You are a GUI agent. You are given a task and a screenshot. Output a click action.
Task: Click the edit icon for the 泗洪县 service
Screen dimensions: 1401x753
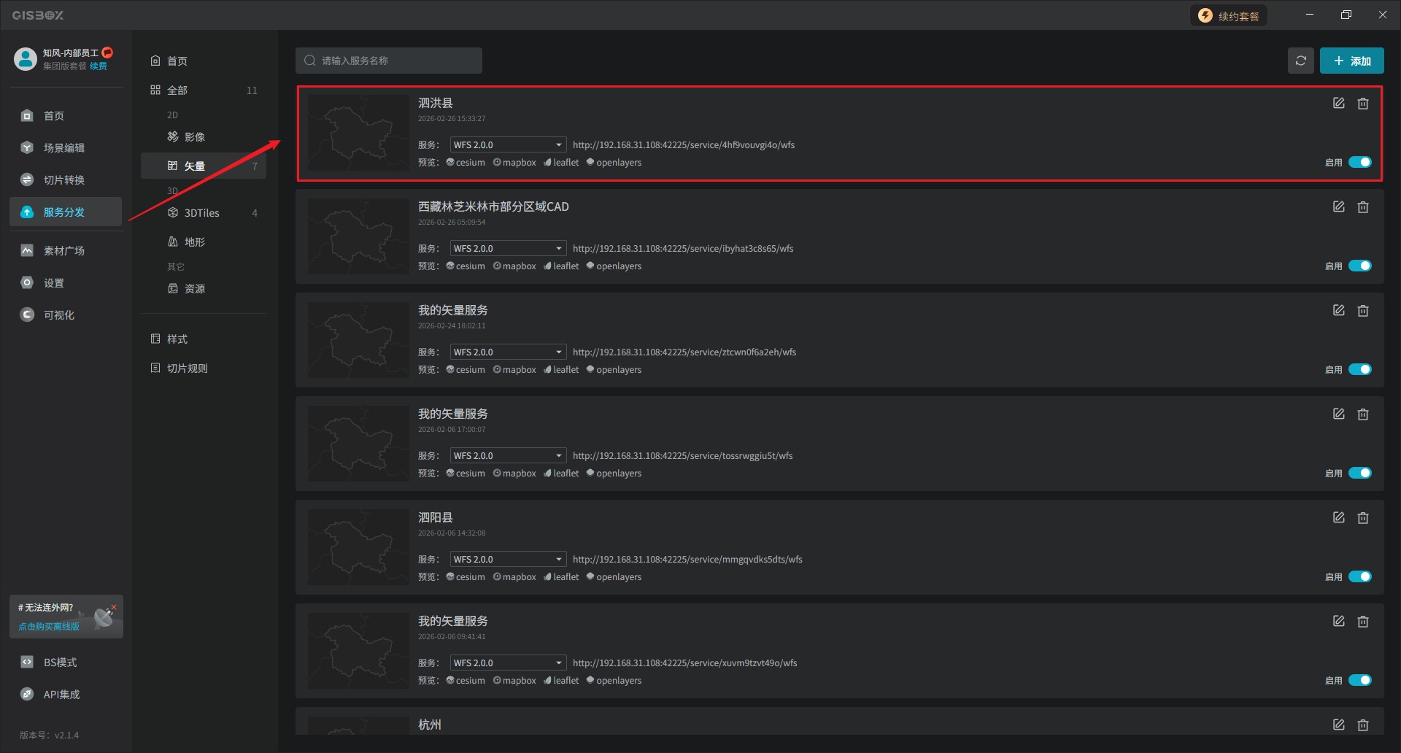(x=1338, y=104)
